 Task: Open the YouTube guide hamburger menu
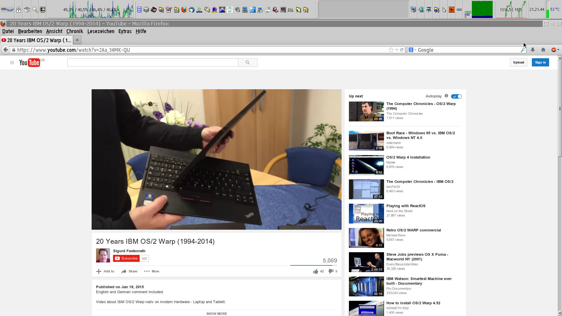[x=12, y=63]
